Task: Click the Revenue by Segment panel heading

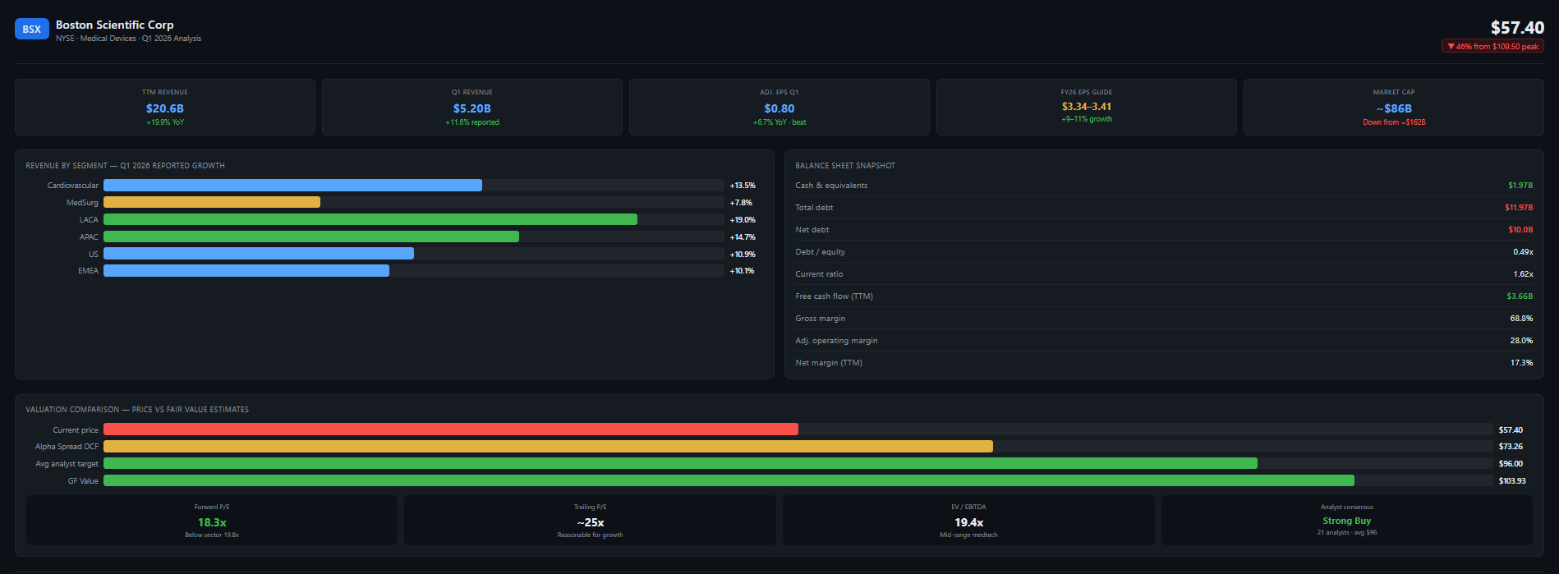Action: (125, 165)
